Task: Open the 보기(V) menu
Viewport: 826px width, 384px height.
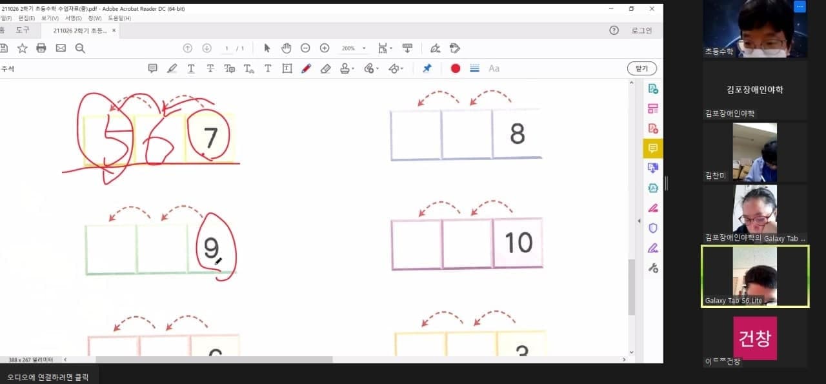Action: click(x=50, y=18)
